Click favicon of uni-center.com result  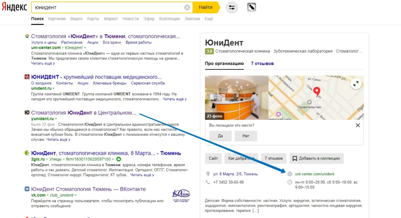tap(27, 36)
